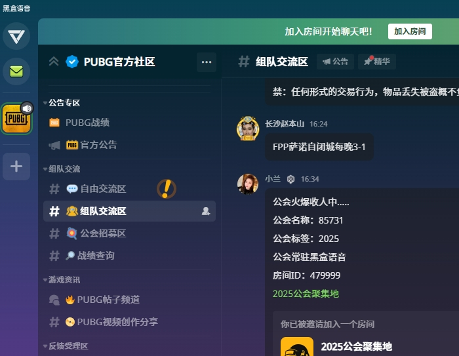Open the PUBG视频创作分享 channel

(x=129, y=322)
